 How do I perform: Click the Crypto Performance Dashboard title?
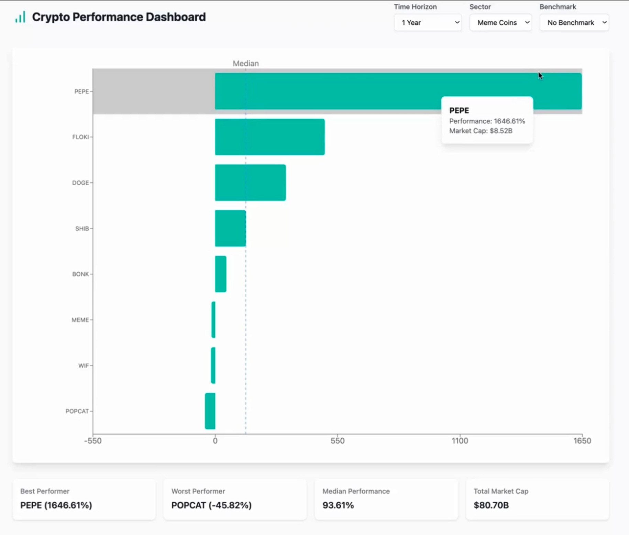pyautogui.click(x=119, y=17)
